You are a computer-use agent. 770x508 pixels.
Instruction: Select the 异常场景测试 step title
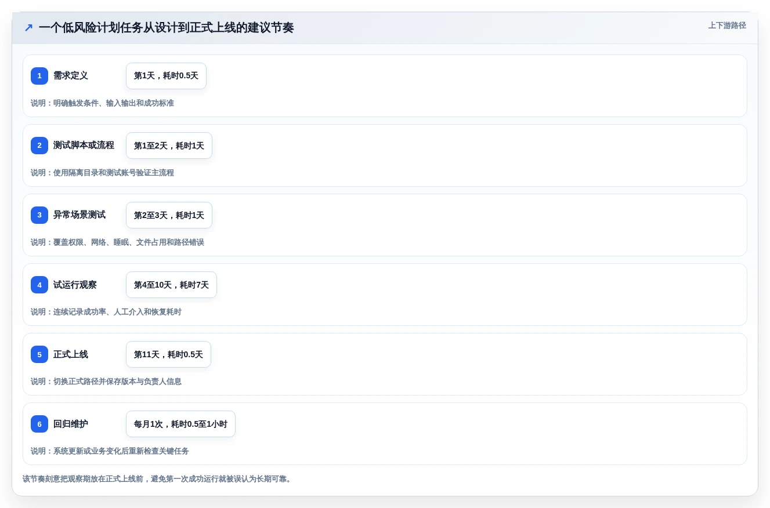79,215
